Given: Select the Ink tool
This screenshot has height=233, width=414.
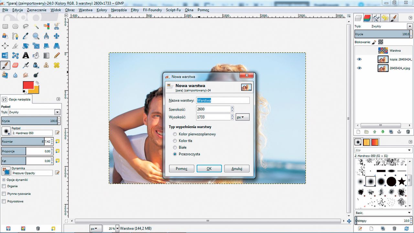Looking at the screenshot, I should pyautogui.click(x=36, y=65).
